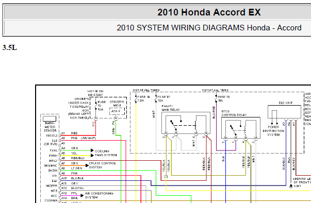Click the 'ETCS CONTROL RELAY' label

tap(234, 113)
